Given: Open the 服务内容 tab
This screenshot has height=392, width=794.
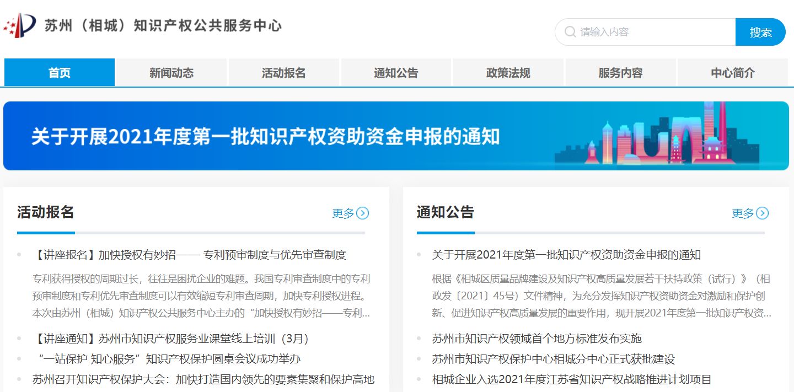Looking at the screenshot, I should [620, 73].
